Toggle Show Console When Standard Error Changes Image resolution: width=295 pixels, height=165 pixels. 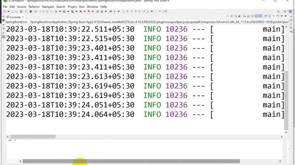point(261,16)
